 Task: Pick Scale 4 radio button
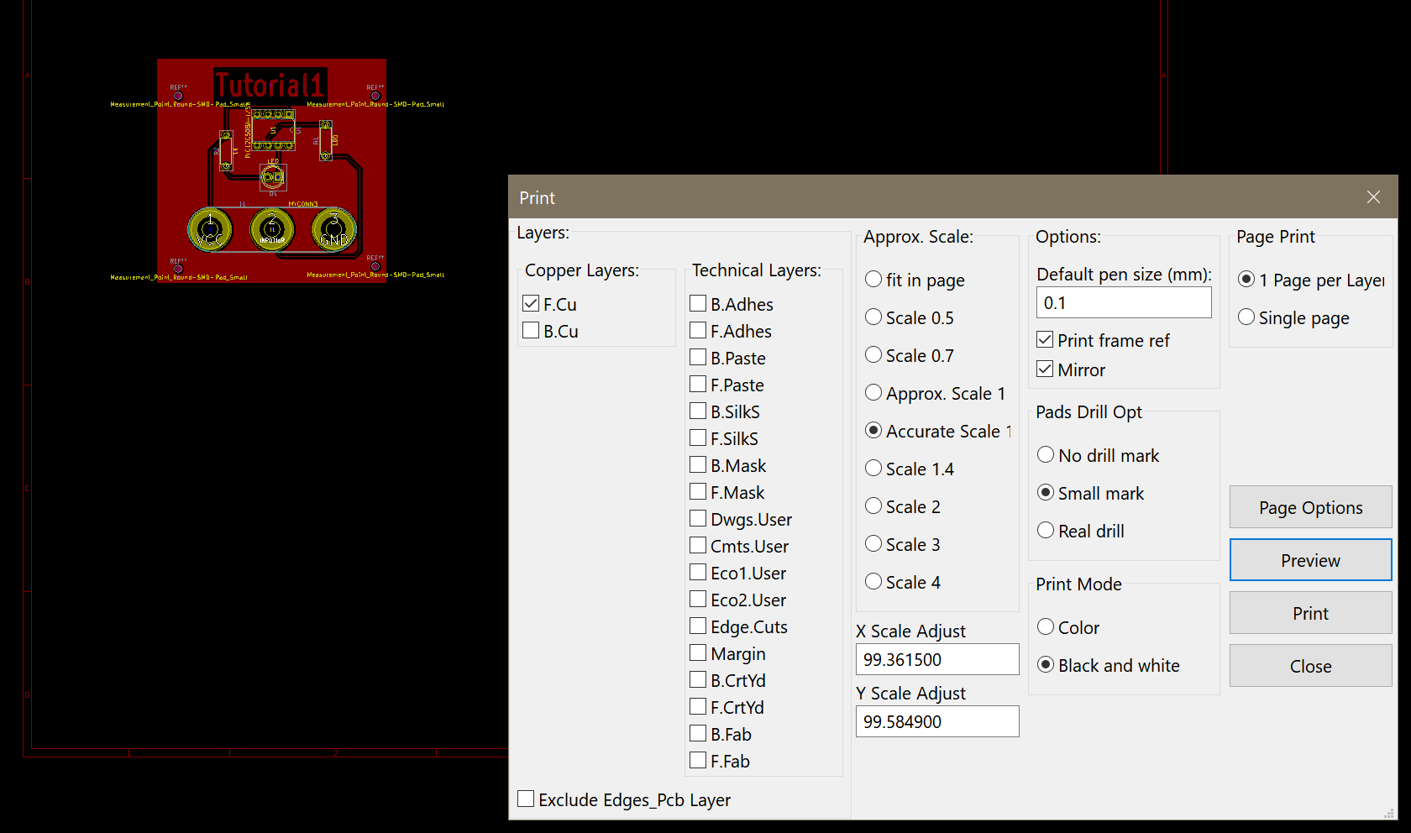pyautogui.click(x=873, y=582)
